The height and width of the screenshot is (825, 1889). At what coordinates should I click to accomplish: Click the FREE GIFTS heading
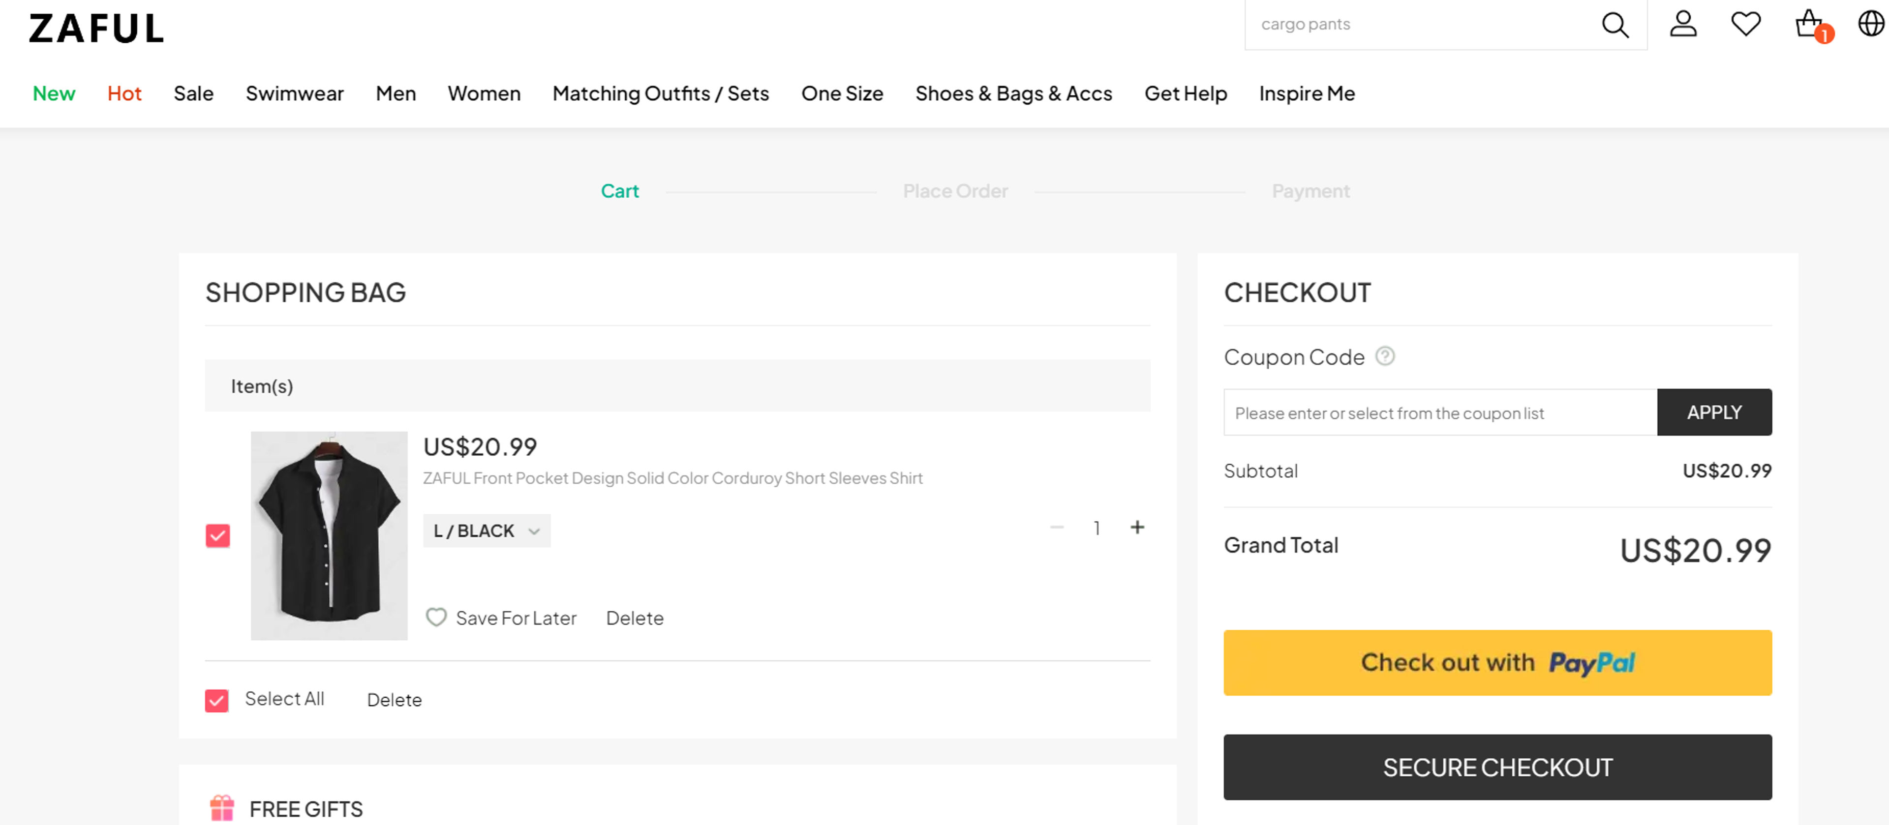click(306, 809)
